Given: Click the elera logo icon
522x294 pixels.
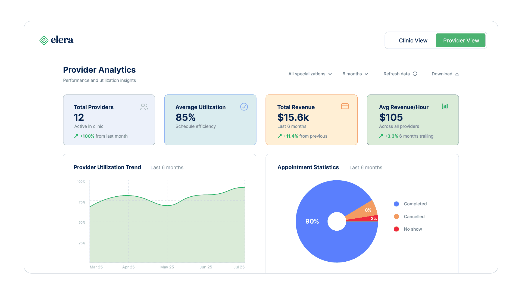Looking at the screenshot, I should (x=44, y=40).
